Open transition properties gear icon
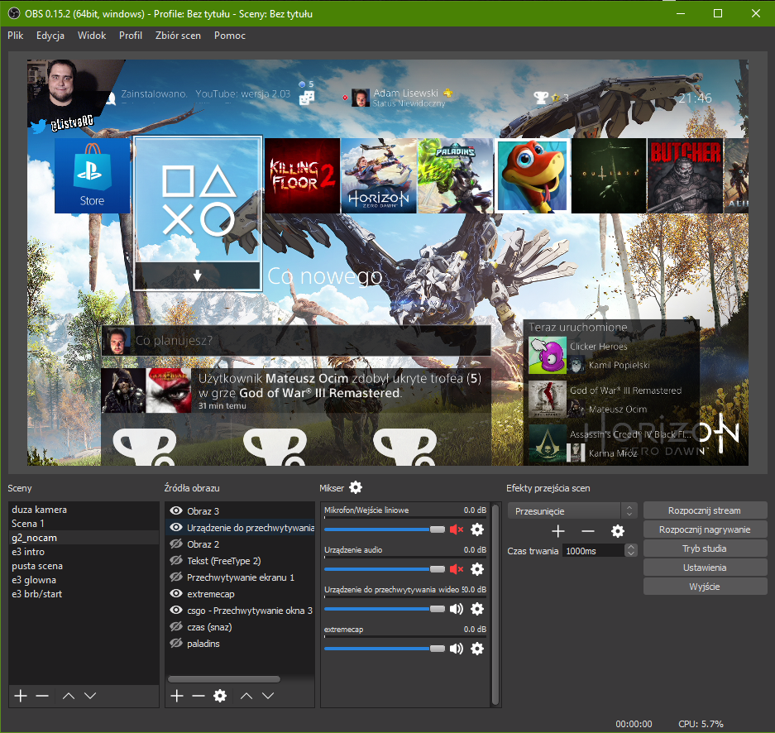 (x=618, y=531)
